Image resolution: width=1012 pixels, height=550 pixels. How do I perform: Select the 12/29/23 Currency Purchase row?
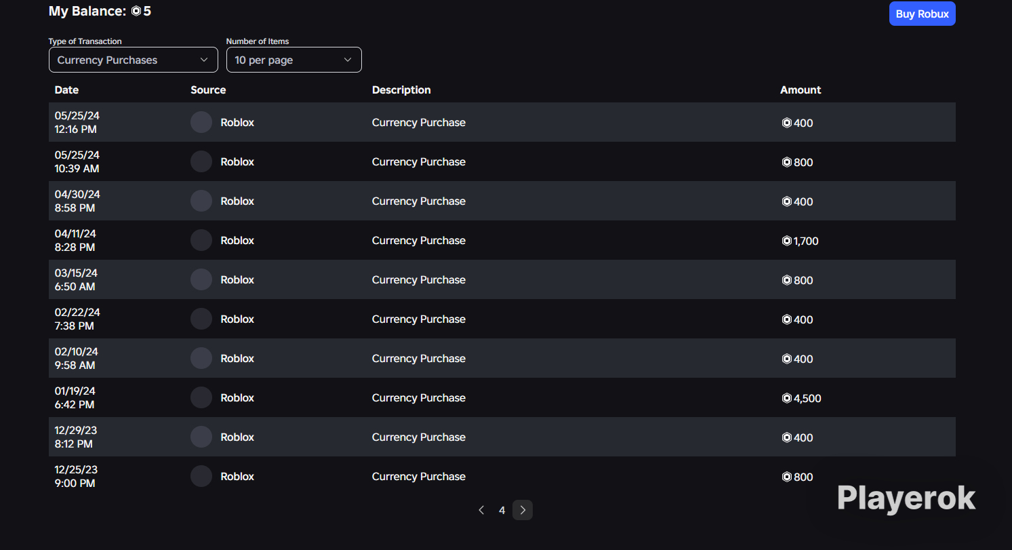(502, 437)
